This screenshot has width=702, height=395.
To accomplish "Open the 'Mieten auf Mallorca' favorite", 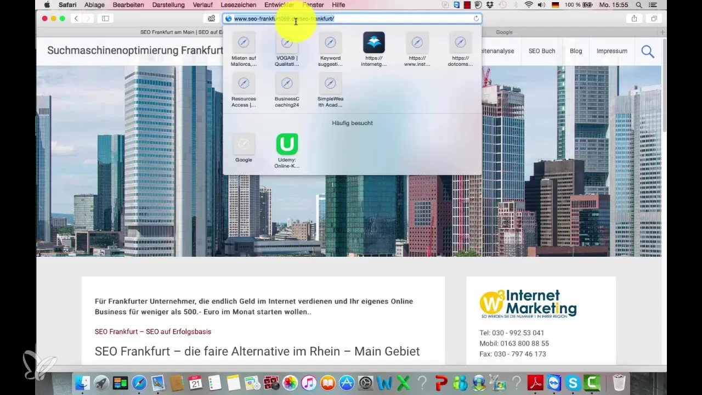I will click(244, 49).
